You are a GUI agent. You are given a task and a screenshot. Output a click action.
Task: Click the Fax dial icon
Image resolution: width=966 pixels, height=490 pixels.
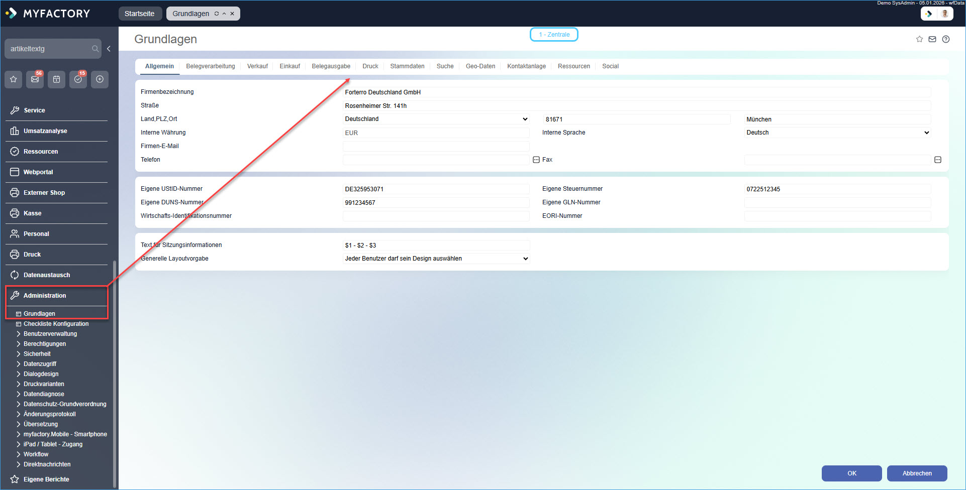point(938,160)
